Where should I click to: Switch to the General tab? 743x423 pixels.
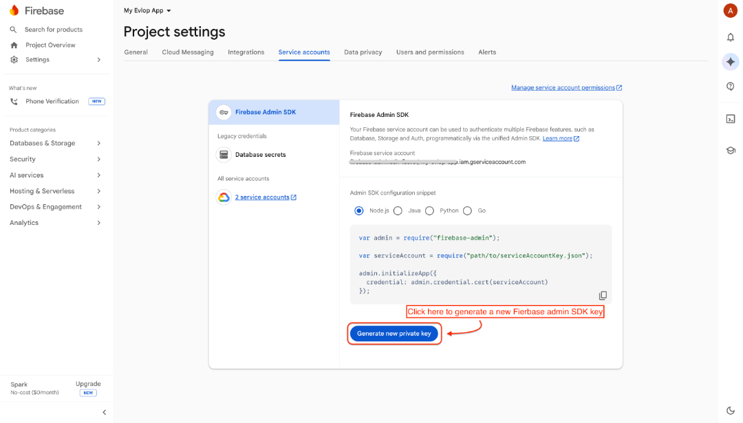136,52
